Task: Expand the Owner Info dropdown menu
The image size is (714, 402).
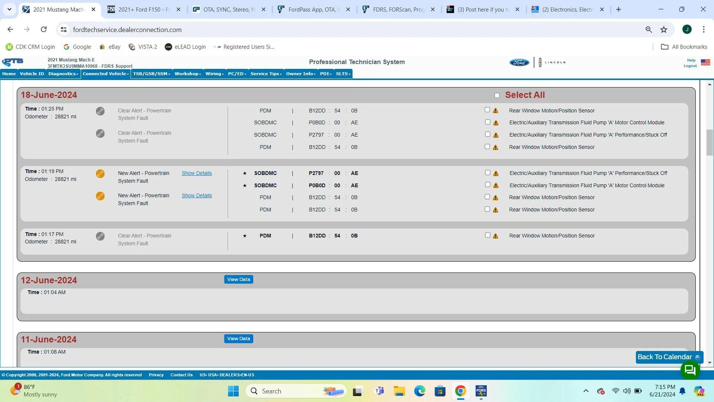Action: [301, 74]
